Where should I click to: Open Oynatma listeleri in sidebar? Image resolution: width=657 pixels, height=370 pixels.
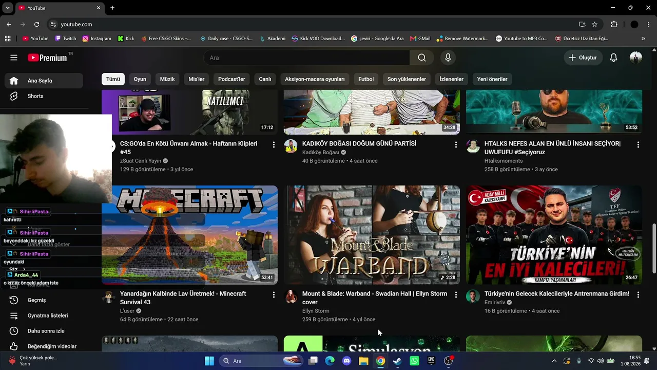(x=44, y=316)
